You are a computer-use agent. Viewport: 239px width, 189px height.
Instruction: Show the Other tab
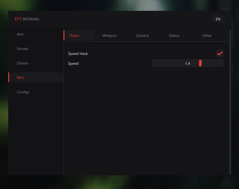click(207, 35)
